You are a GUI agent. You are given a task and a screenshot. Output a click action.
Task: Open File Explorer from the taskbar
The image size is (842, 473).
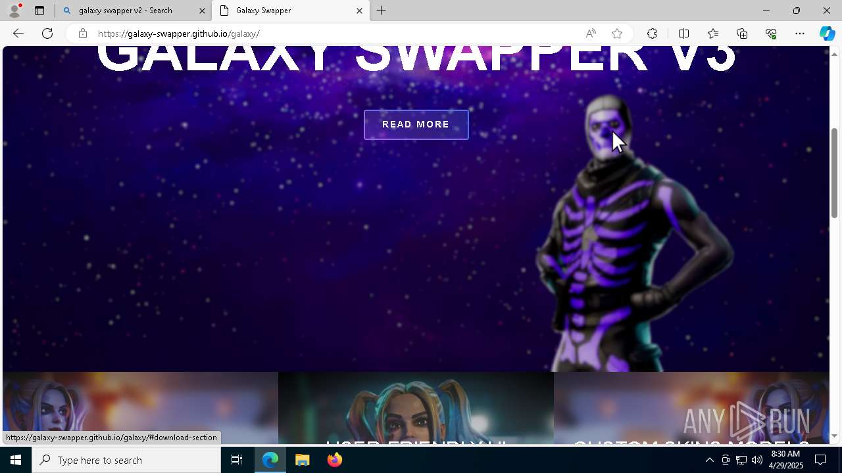[302, 460]
